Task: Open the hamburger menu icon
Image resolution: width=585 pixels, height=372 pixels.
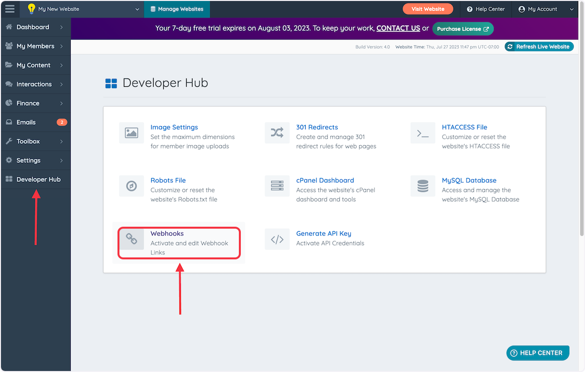Action: click(10, 9)
